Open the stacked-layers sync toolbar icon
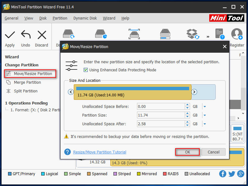The width and height of the screenshot is (248, 186). [x=193, y=34]
